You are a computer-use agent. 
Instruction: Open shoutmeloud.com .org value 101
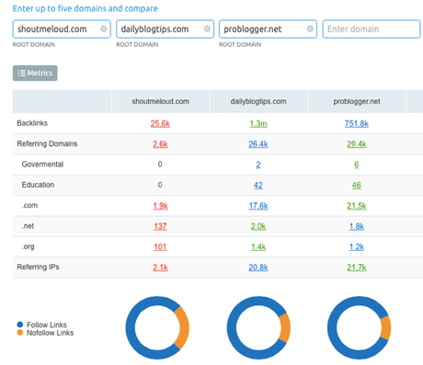point(160,246)
